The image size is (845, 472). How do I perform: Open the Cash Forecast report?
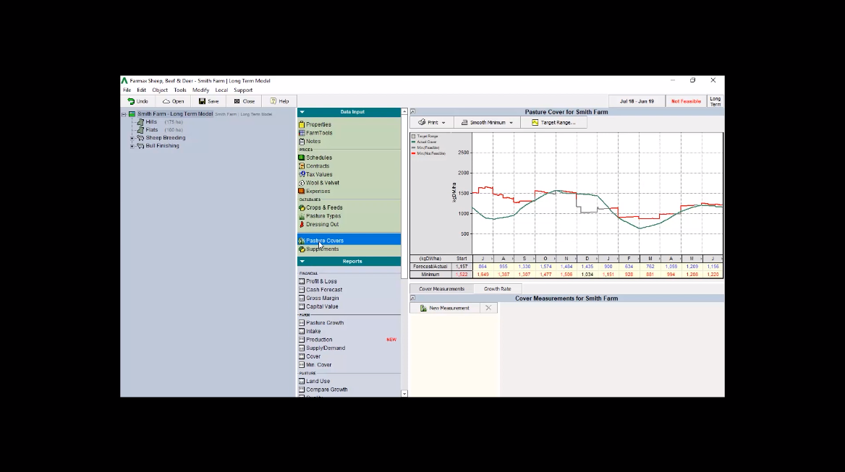pos(324,290)
